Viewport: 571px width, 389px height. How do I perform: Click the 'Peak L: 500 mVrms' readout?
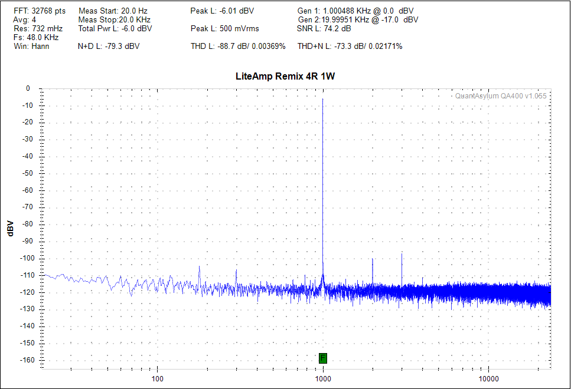pos(225,28)
